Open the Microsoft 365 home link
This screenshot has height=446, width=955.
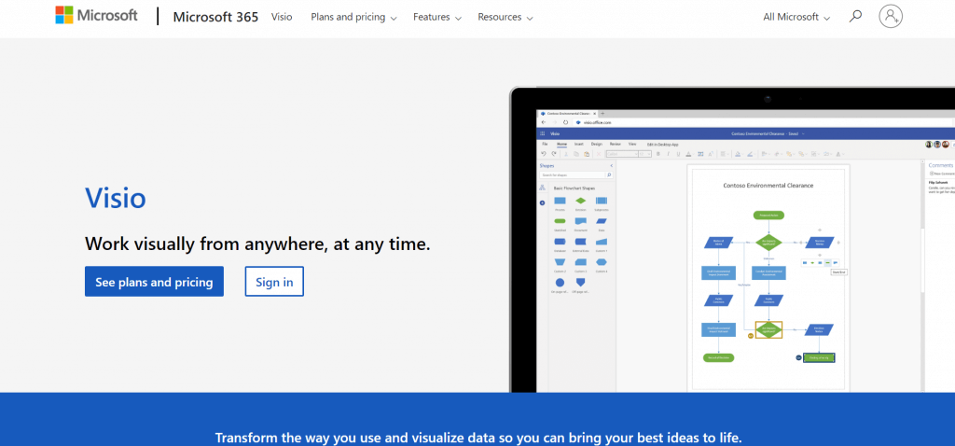215,17
